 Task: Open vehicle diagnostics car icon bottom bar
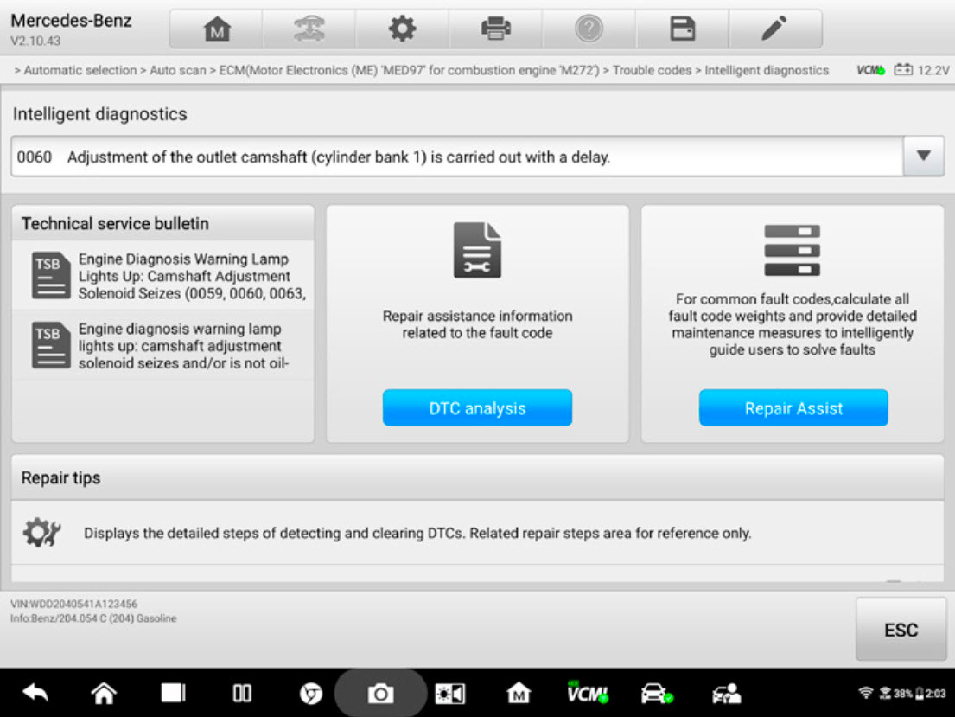point(657,694)
